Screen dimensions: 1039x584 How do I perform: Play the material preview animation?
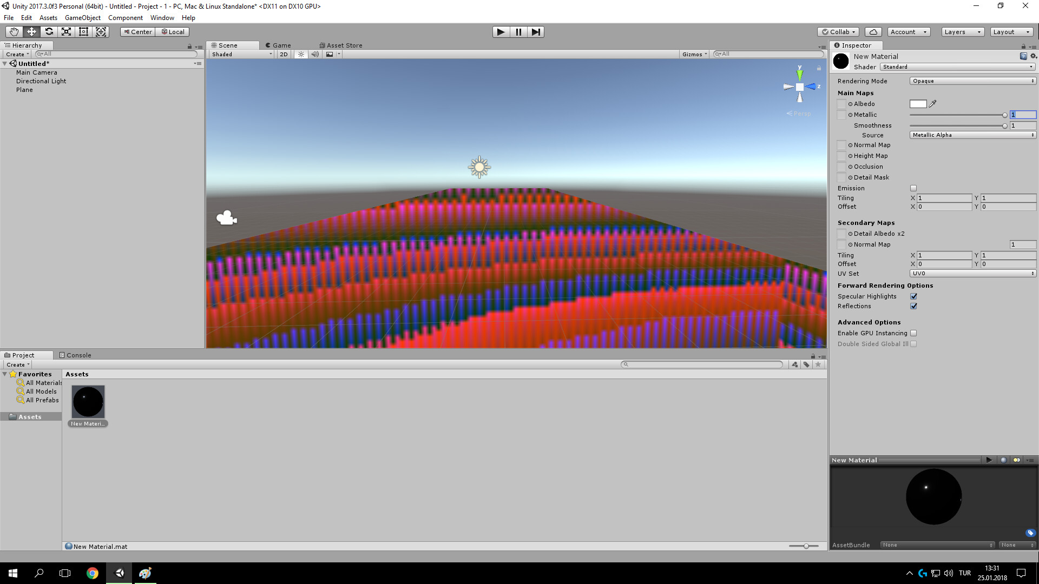pos(989,460)
